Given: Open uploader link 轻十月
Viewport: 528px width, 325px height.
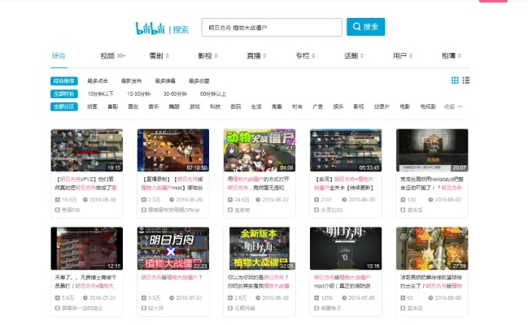Looking at the screenshot, I should (x=155, y=308).
